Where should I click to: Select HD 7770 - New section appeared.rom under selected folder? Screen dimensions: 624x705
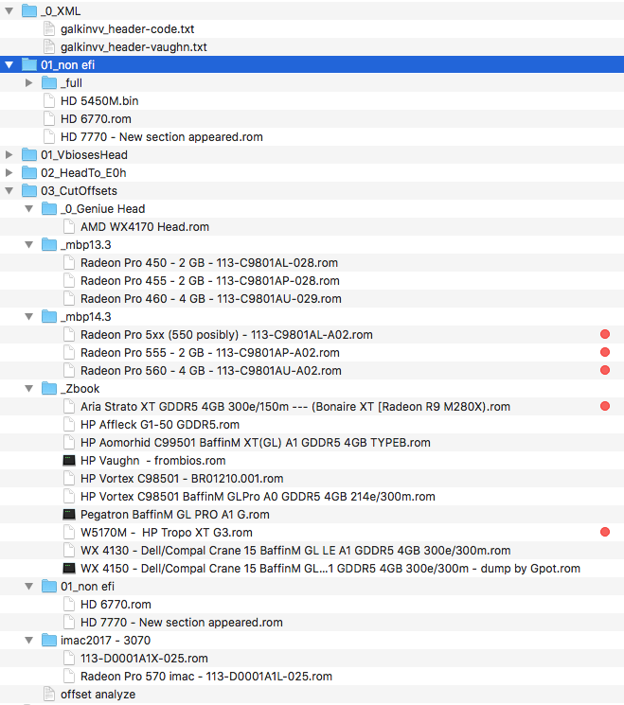[162, 136]
